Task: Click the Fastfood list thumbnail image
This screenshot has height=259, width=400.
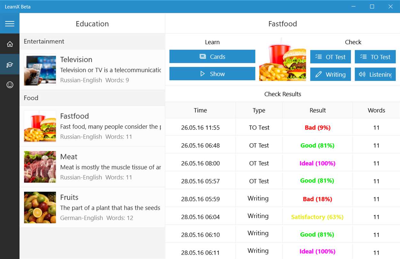Action: 40,126
